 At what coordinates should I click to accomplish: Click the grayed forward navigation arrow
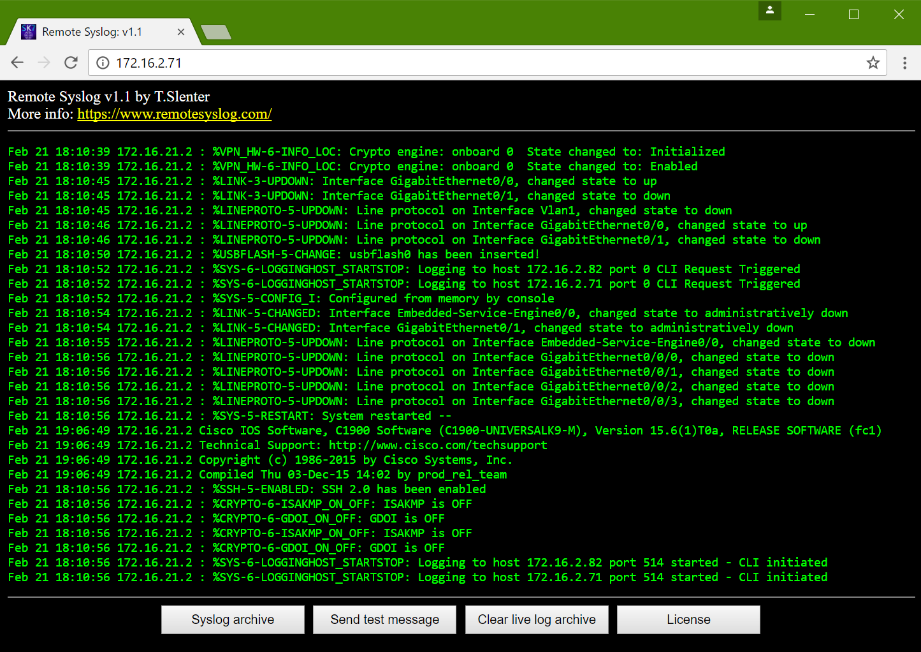pyautogui.click(x=43, y=62)
